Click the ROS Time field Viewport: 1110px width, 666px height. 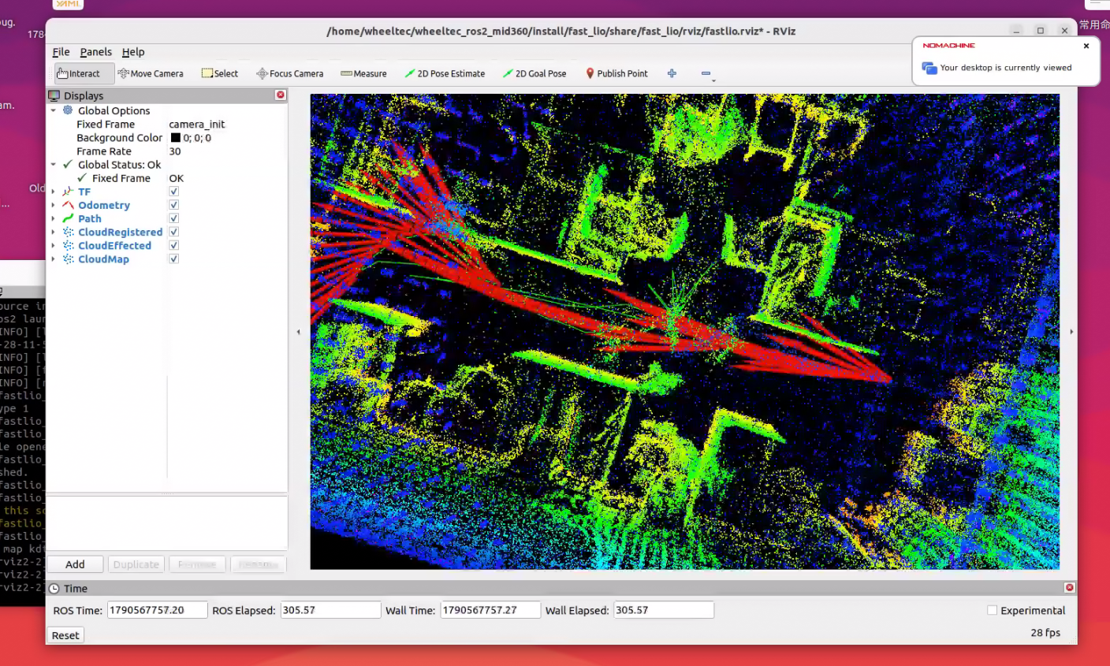point(157,610)
